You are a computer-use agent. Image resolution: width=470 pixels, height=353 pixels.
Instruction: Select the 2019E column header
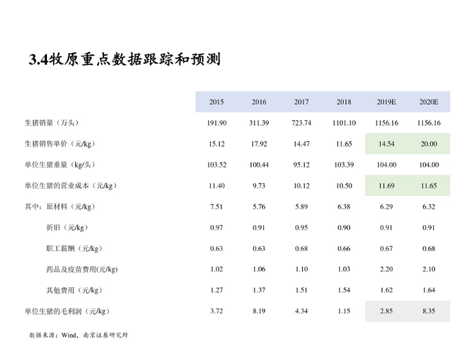click(386, 102)
